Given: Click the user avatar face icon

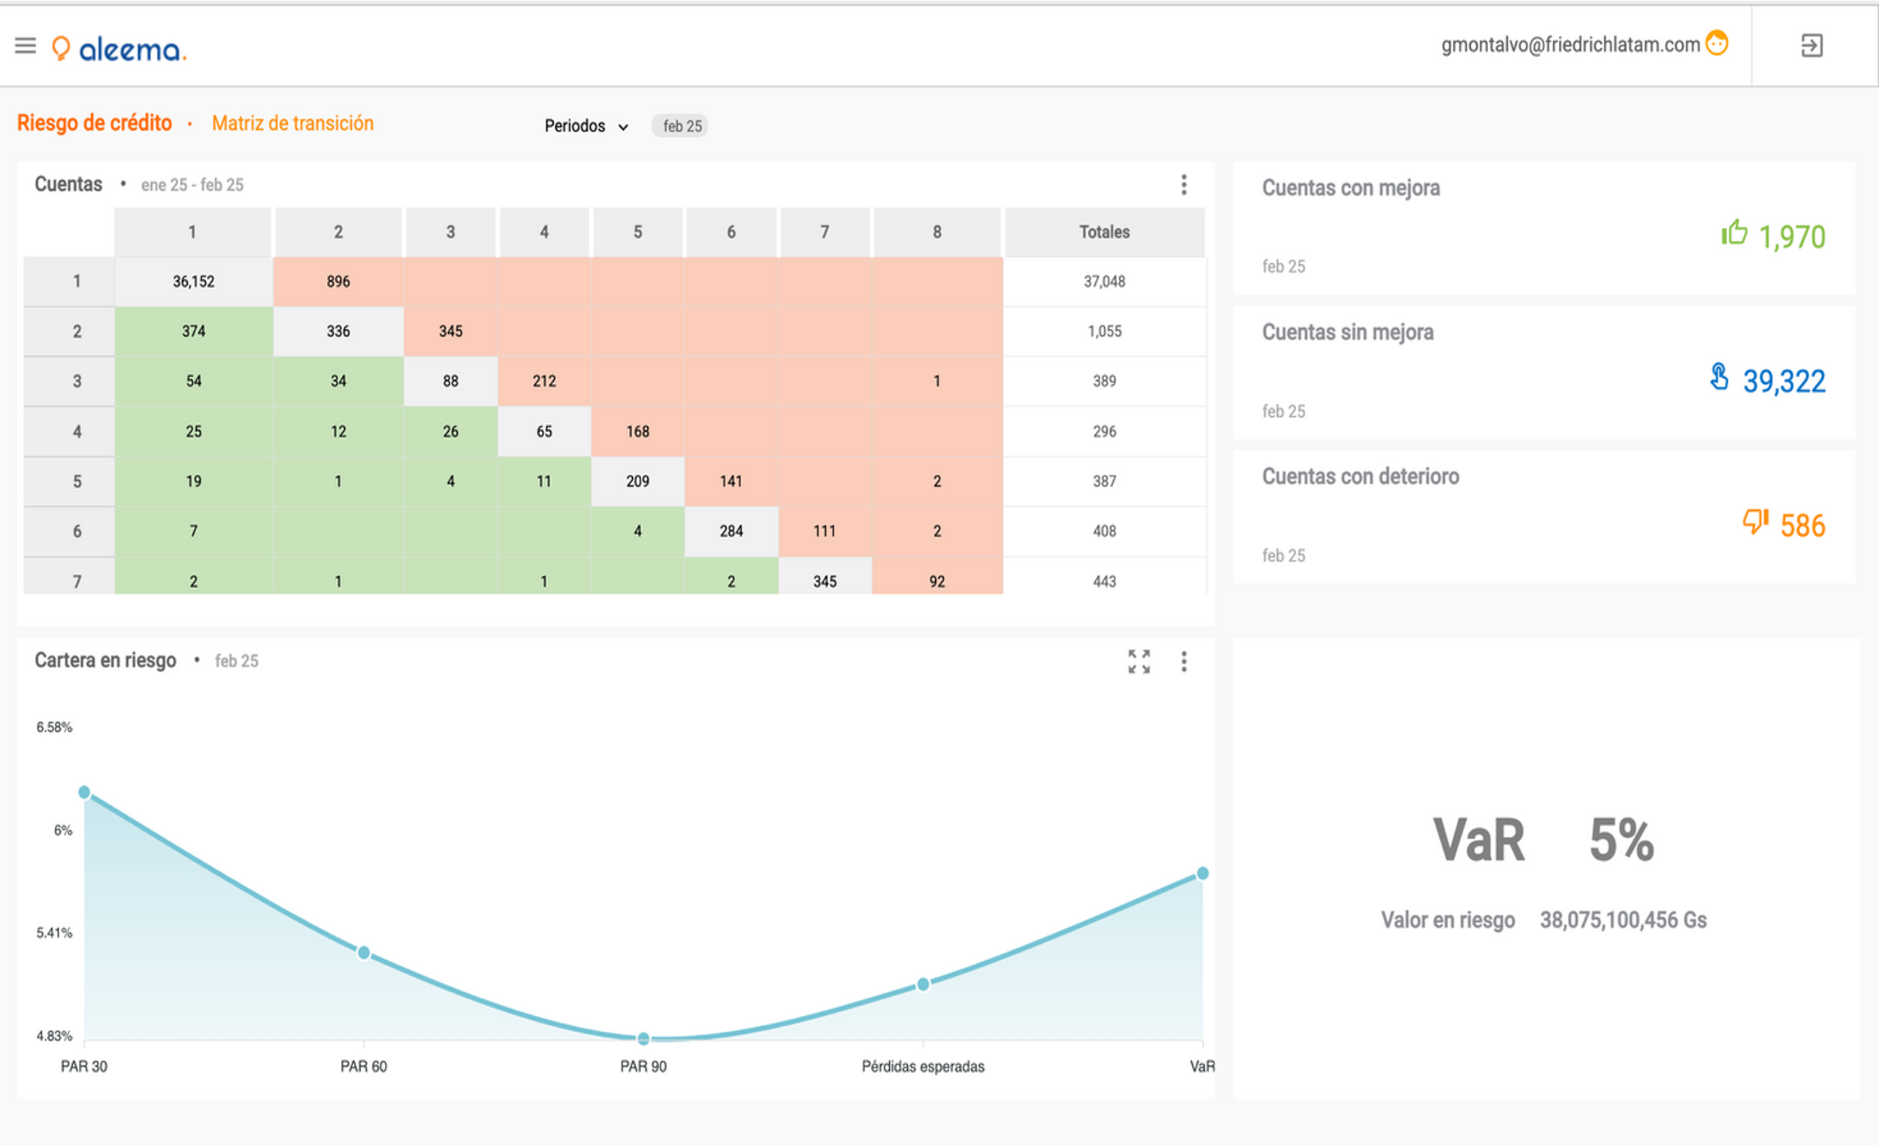Looking at the screenshot, I should 1717,43.
